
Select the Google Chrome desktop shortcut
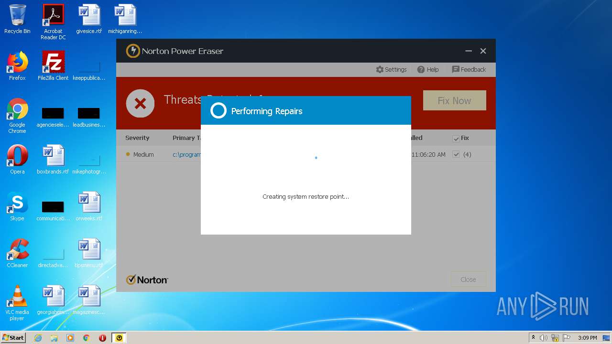pyautogui.click(x=17, y=116)
